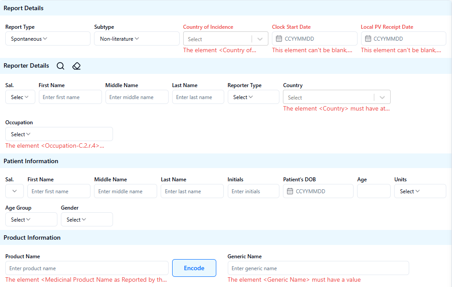
Task: Open the age Units dropdown
Action: pos(420,191)
